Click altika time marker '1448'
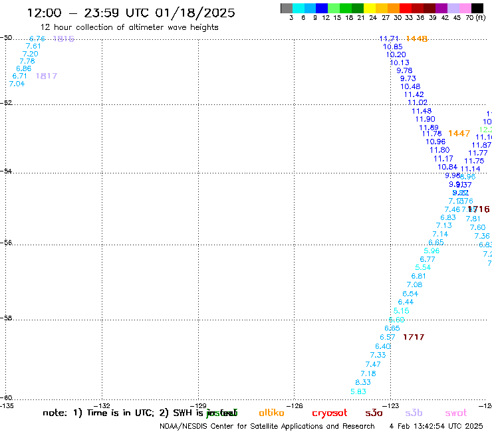 point(417,39)
